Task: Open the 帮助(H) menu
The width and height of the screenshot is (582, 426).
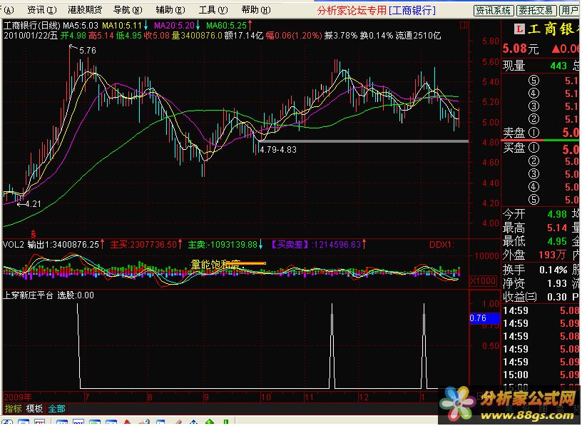Action: 256,10
